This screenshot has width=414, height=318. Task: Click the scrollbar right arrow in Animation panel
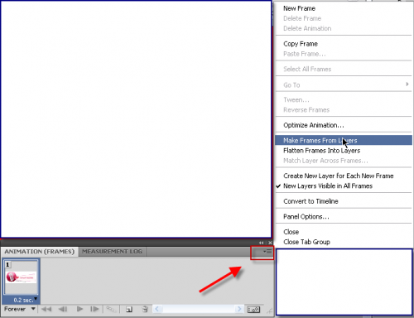(239, 309)
